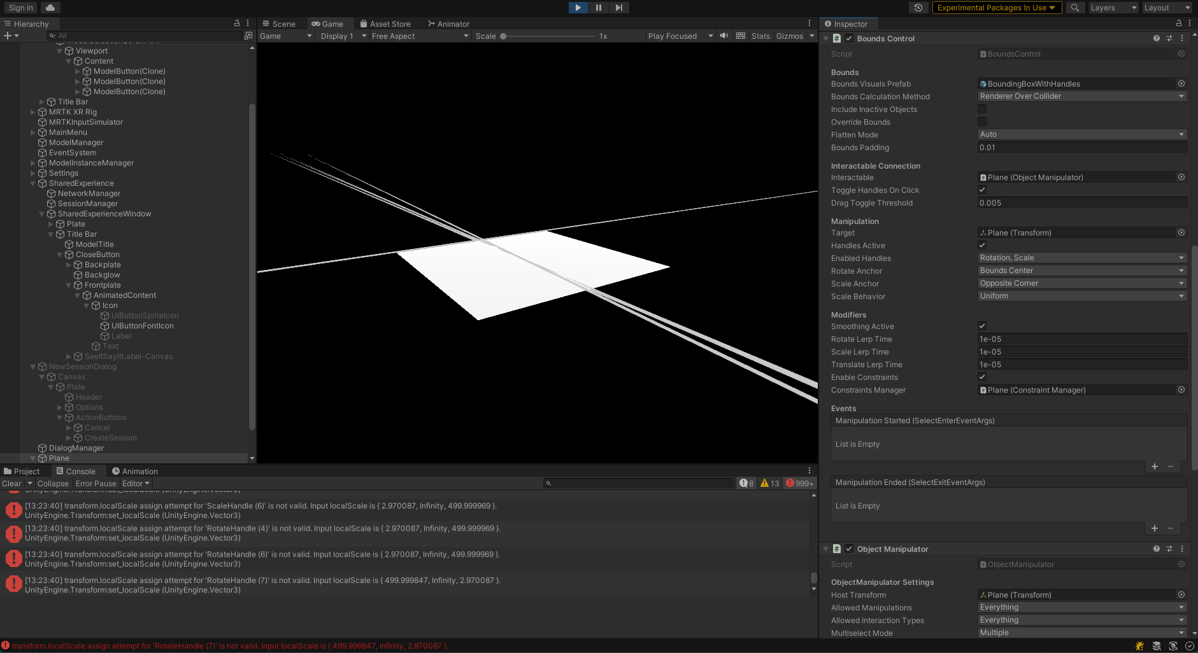Viewport: 1198px width, 653px height.
Task: Open the Project tab
Action: [x=25, y=471]
